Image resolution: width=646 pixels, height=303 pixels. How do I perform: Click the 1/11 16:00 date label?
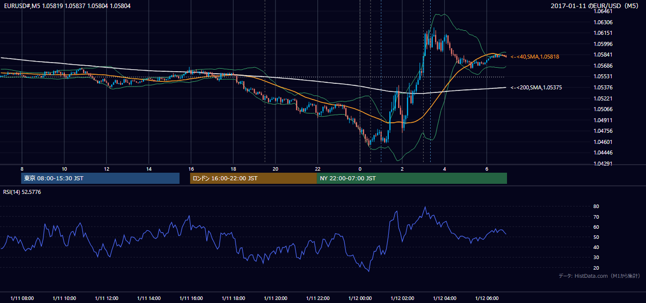(x=191, y=298)
